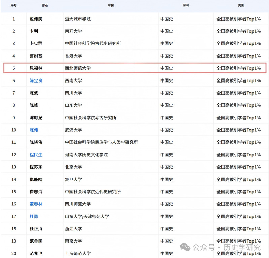Click the 单位 column header
The width and height of the screenshot is (269, 258).
pos(111,5)
